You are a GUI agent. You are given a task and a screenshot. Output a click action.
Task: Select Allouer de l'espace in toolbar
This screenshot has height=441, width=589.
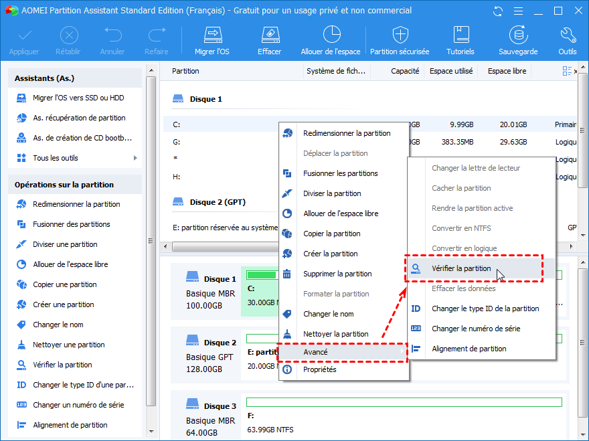pyautogui.click(x=331, y=41)
